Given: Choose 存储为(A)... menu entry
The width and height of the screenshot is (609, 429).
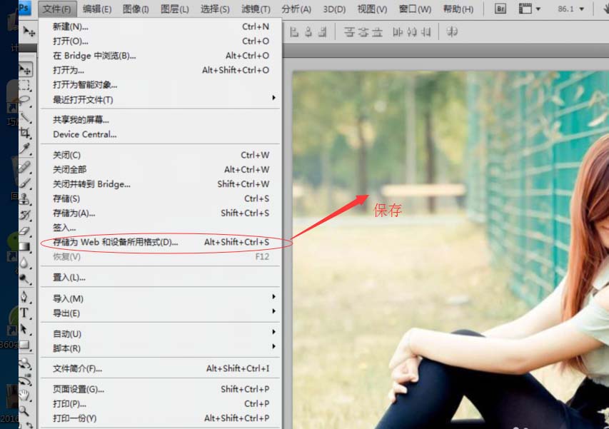Looking at the screenshot, I should coord(161,213).
